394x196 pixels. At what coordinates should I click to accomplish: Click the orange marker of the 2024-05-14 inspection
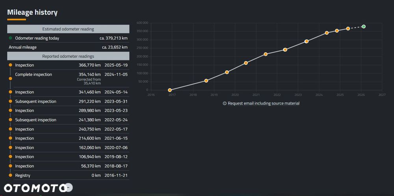(10, 92)
